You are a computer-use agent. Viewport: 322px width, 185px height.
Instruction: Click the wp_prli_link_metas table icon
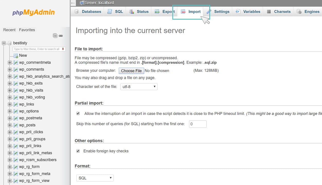tap(15, 153)
